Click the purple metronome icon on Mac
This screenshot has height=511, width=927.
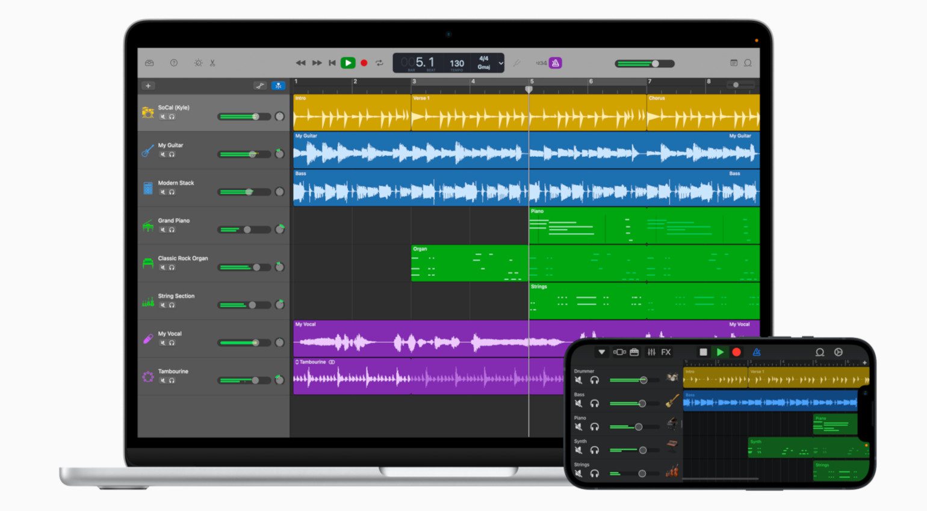(556, 63)
